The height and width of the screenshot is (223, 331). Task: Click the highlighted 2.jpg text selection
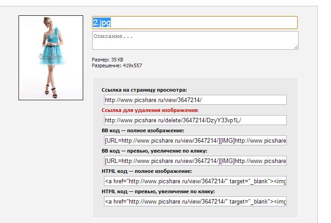click(102, 23)
